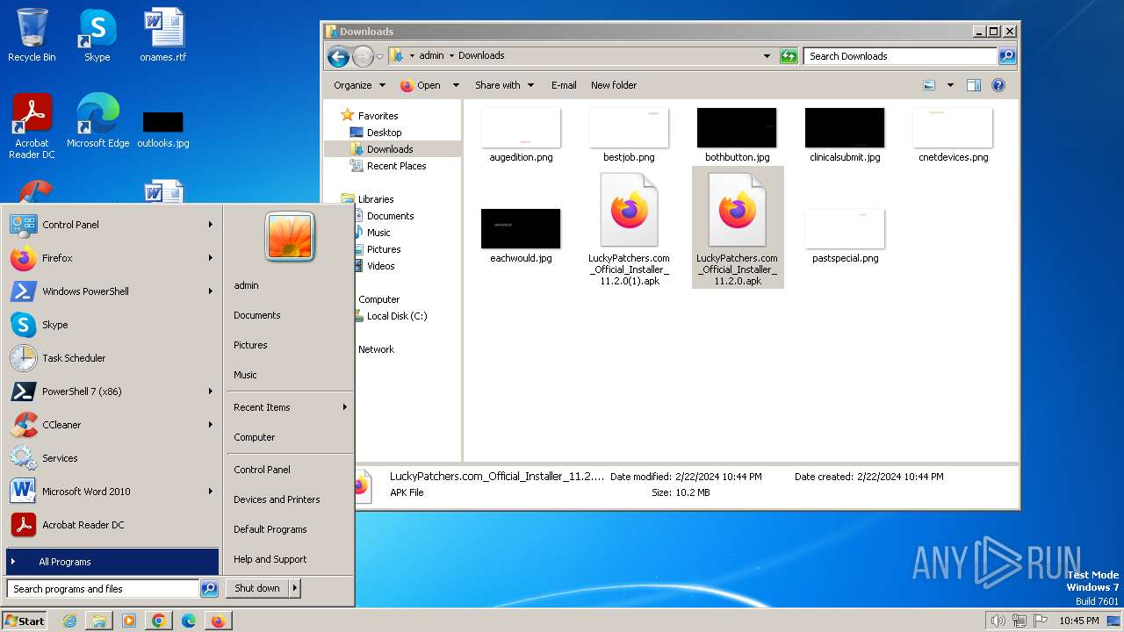Click the Refresh button beside the address bar
The image size is (1124, 632).
click(789, 56)
